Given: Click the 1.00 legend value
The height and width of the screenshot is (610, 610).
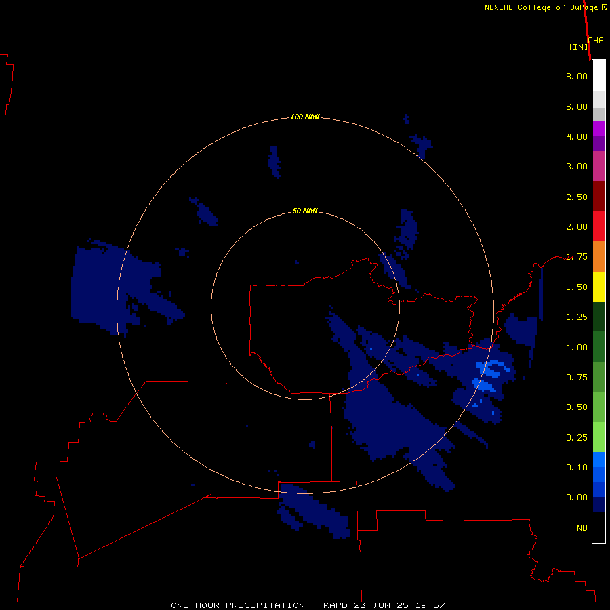Looking at the screenshot, I should click(577, 348).
